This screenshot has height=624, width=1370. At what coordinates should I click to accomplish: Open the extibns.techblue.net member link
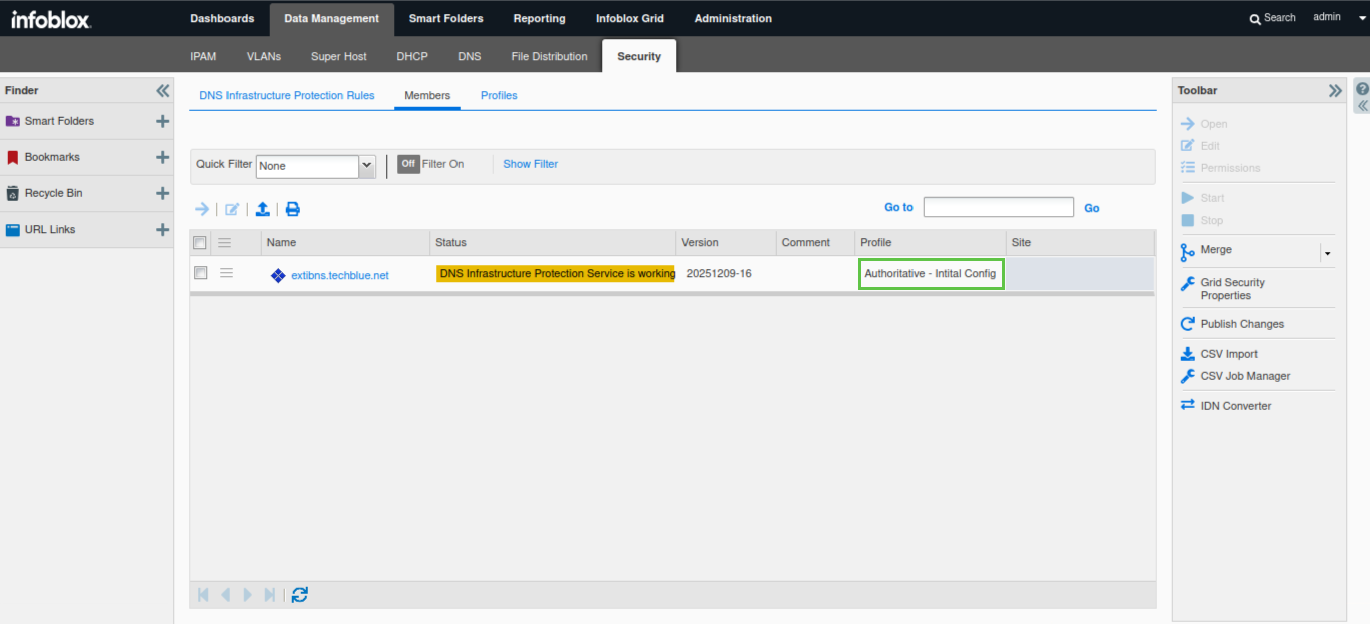[x=339, y=275]
